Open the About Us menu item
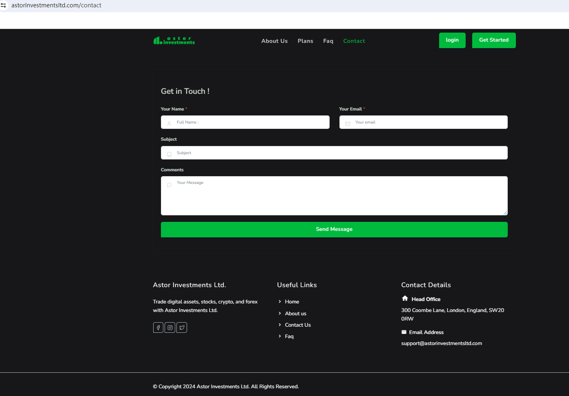 [274, 41]
